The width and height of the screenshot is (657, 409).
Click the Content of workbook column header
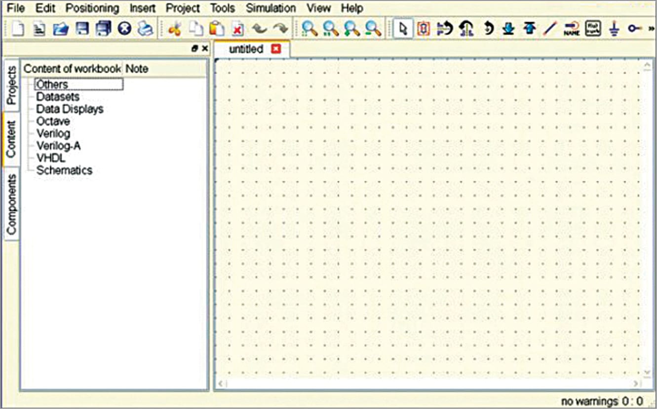coord(72,69)
